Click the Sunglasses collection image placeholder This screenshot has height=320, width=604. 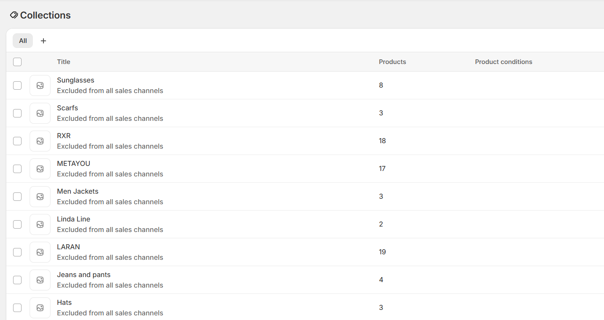coord(40,85)
